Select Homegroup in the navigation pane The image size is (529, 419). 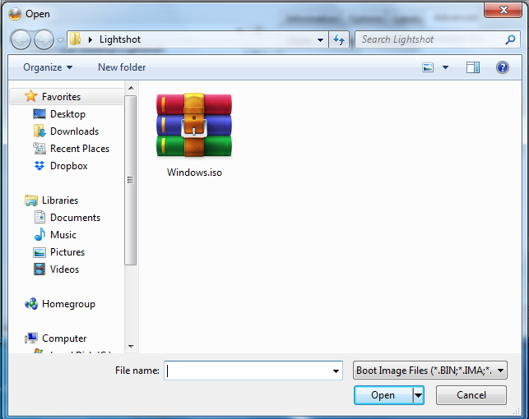click(x=68, y=304)
